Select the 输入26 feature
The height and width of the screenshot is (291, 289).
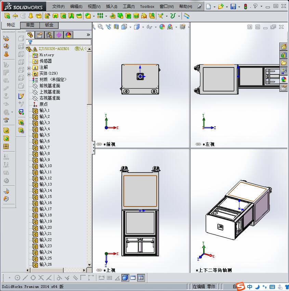(45, 264)
